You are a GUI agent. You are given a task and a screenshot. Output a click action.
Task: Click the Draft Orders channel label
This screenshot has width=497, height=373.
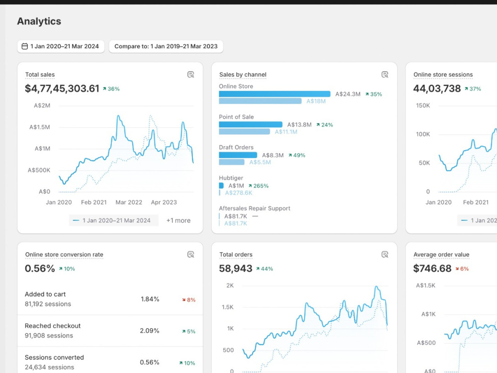[x=236, y=147]
